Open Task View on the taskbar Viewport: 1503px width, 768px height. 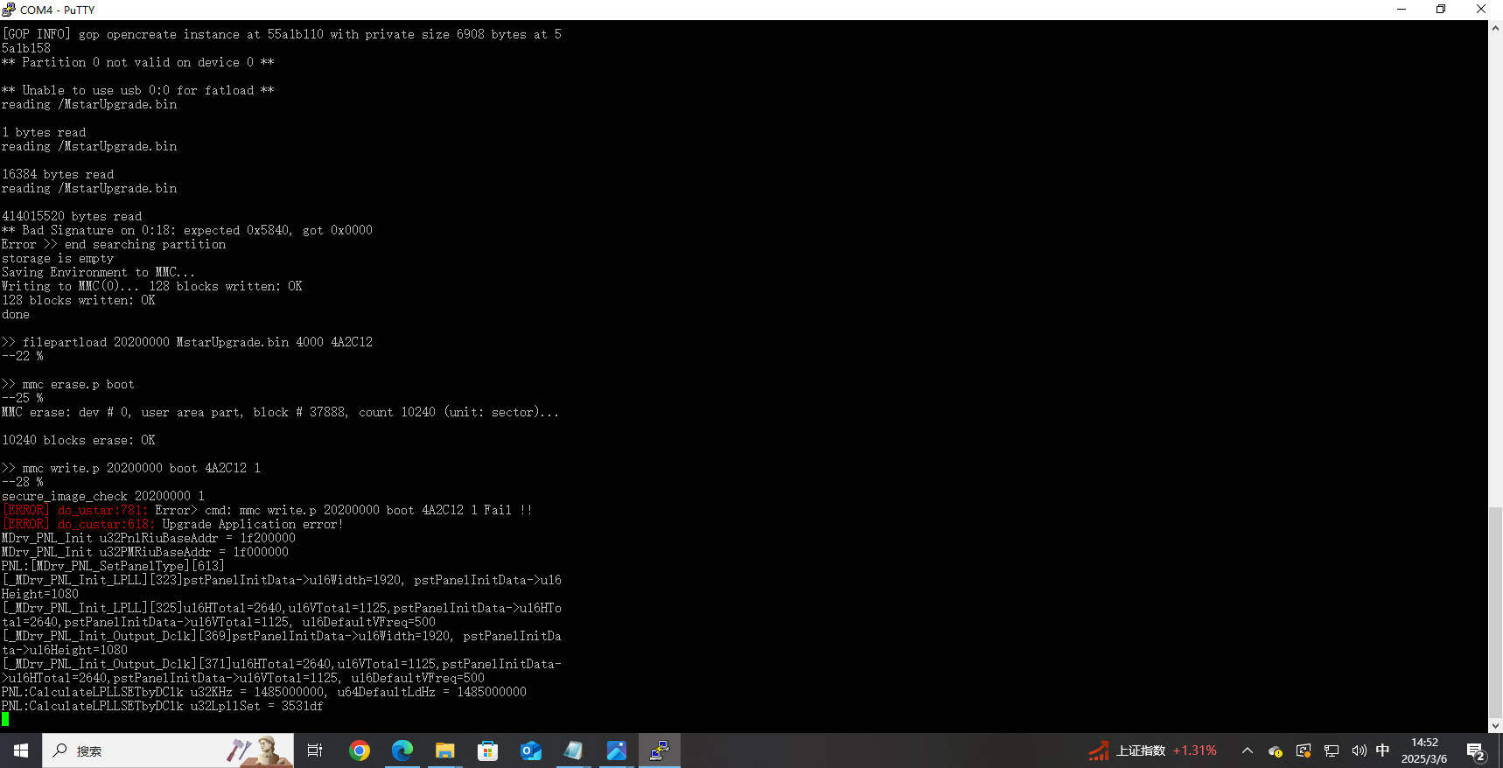click(315, 751)
